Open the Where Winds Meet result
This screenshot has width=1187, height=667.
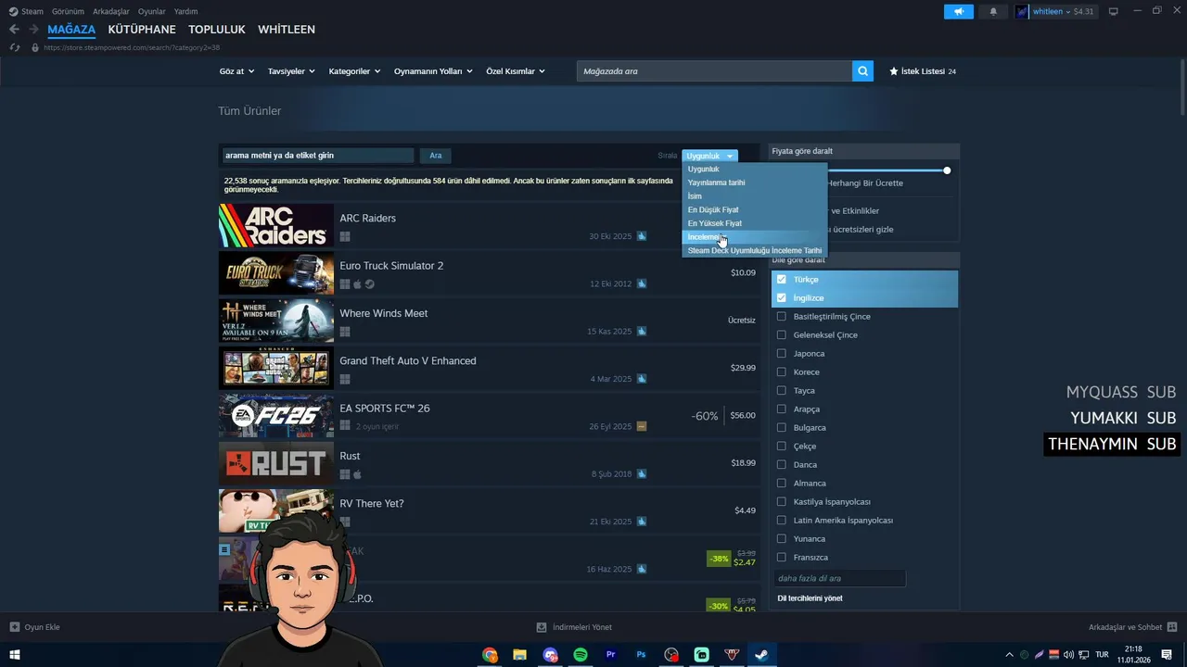pyautogui.click(x=489, y=321)
